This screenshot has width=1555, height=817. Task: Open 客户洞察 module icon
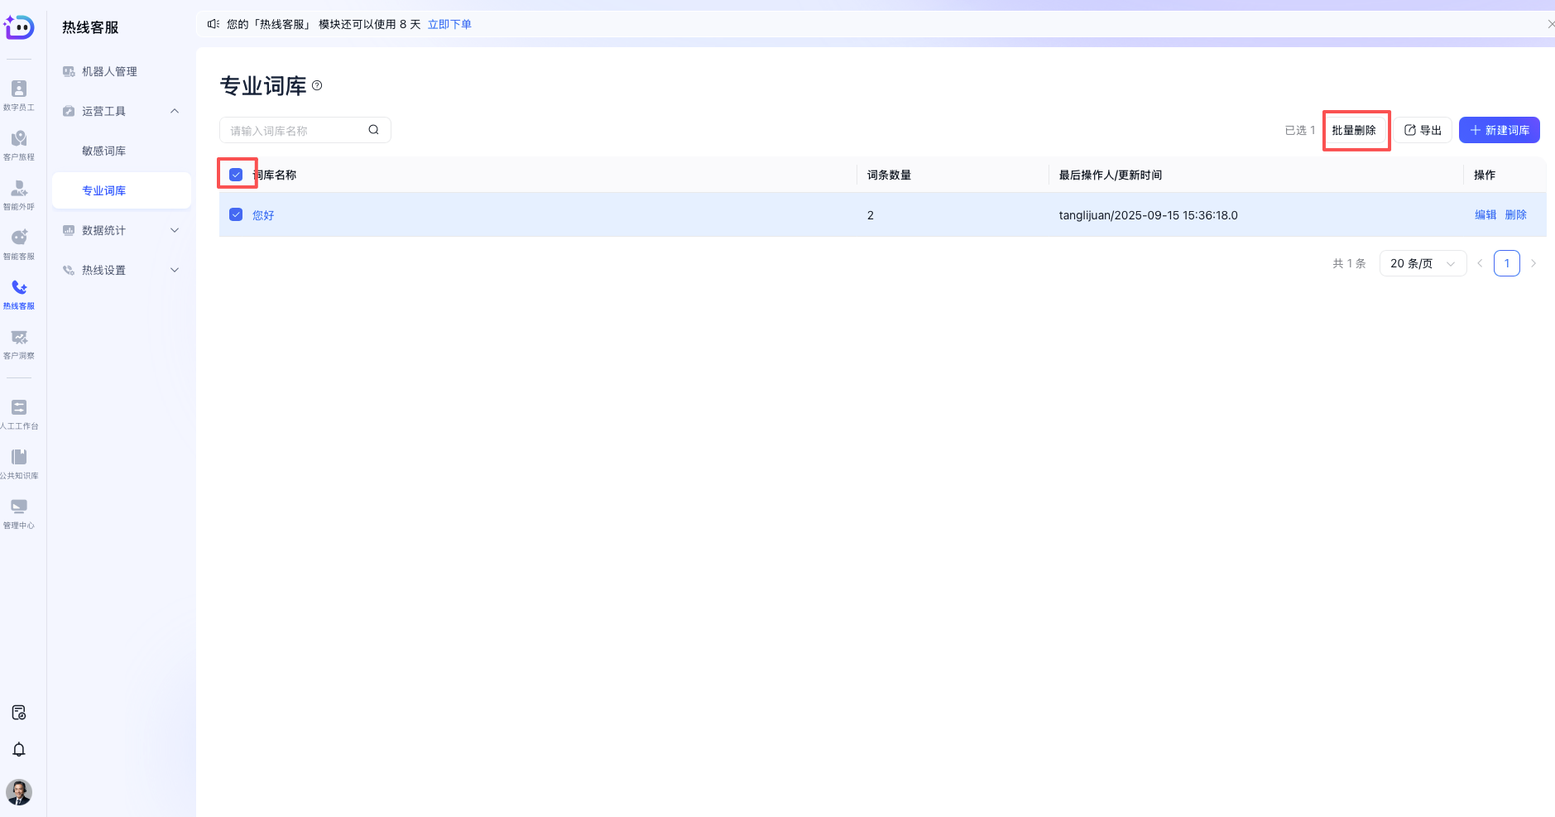click(19, 343)
